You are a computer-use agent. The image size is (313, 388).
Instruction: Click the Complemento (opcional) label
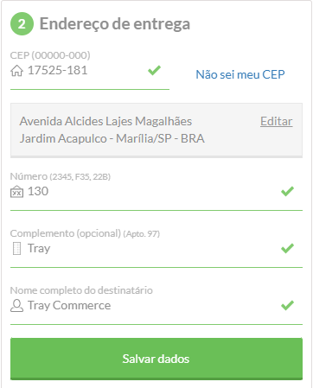(66, 233)
